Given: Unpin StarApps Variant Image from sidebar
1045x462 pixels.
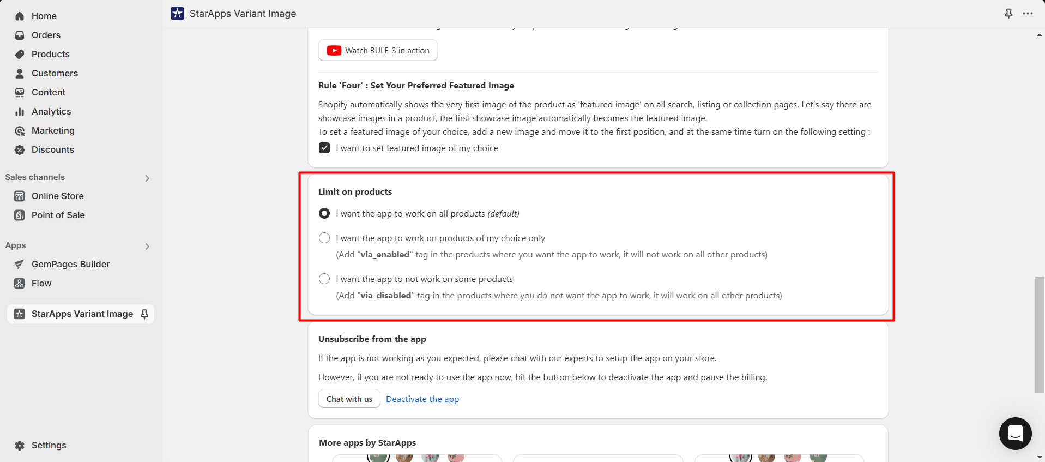Looking at the screenshot, I should pos(144,314).
